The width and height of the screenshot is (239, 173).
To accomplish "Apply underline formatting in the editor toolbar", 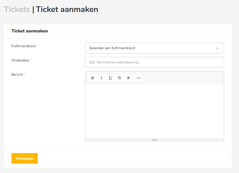I will coord(110,78).
